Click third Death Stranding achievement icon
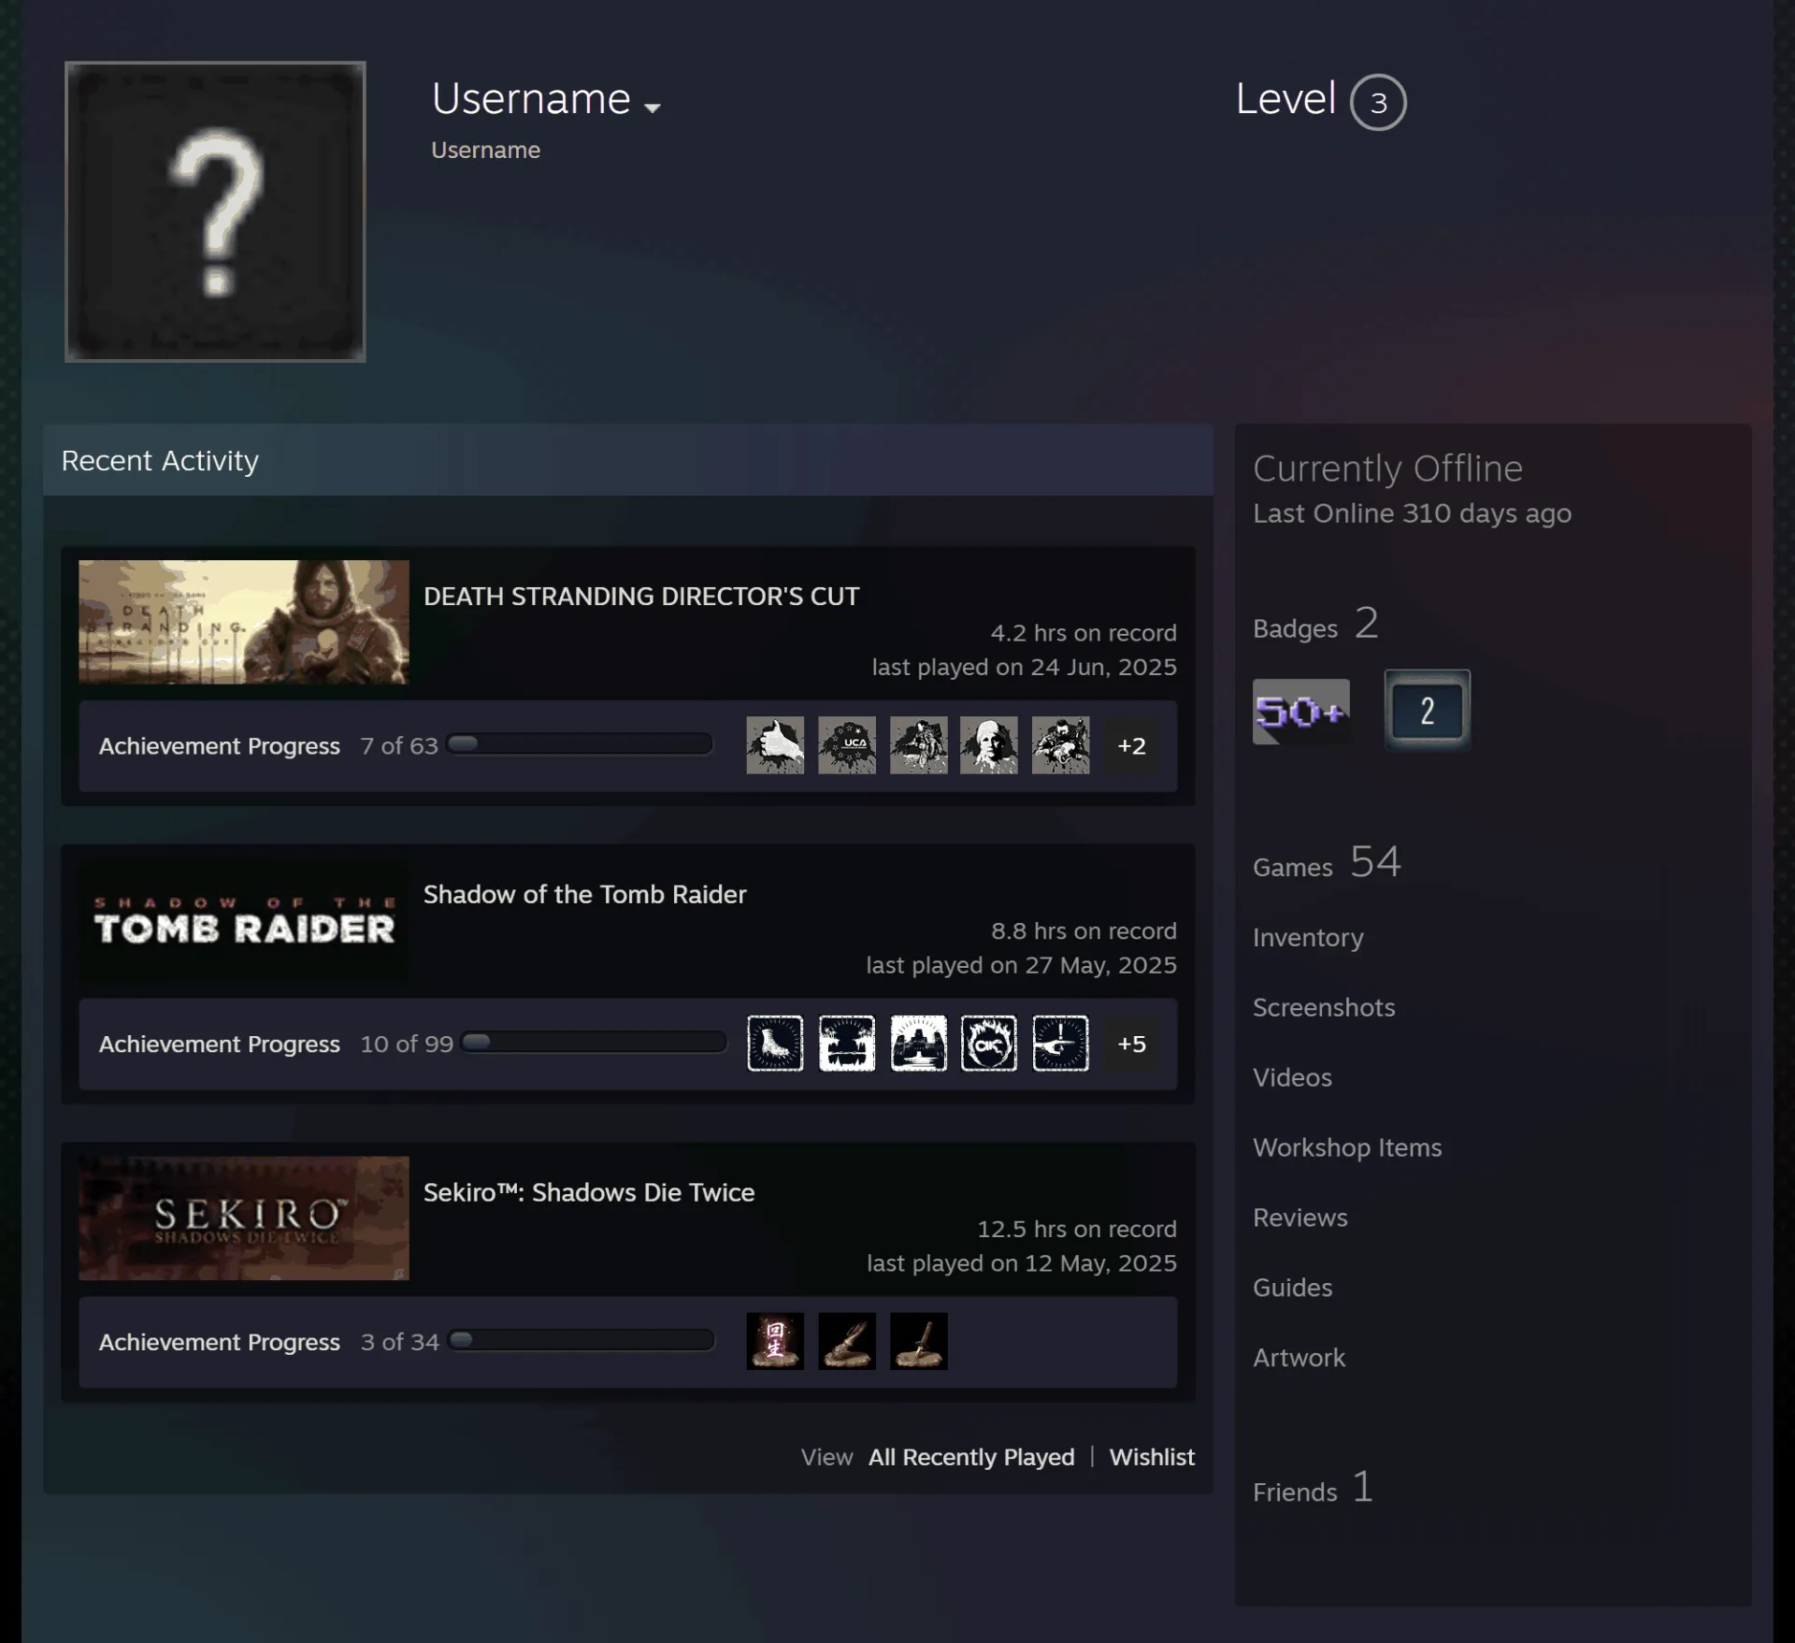The height and width of the screenshot is (1643, 1795). (918, 745)
